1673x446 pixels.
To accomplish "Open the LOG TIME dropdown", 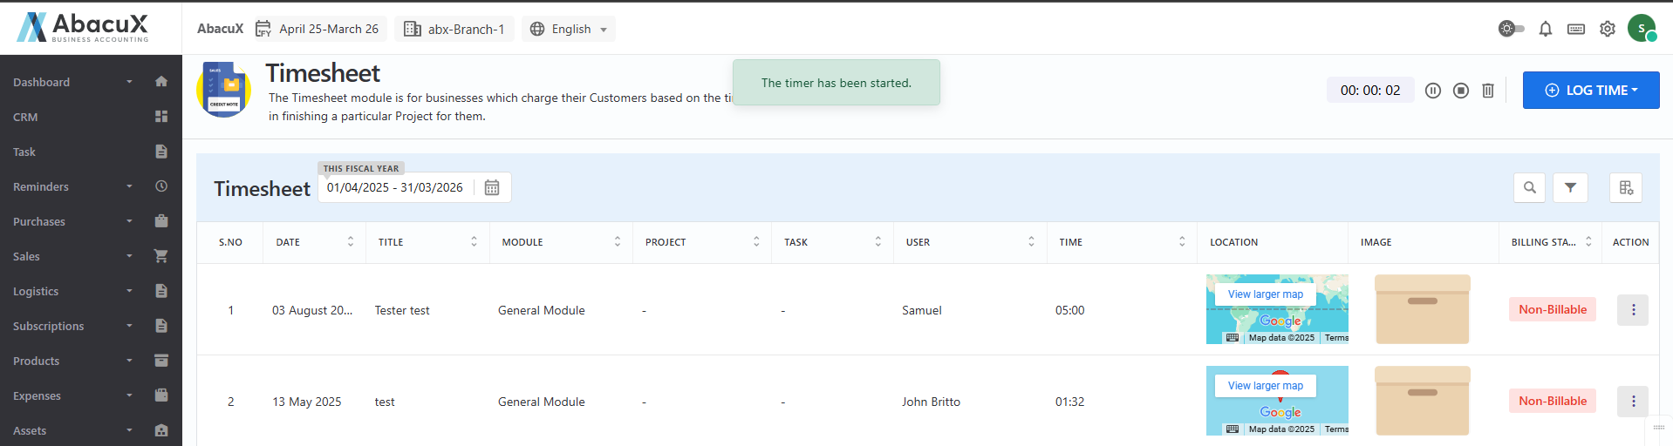I will click(x=1591, y=91).
